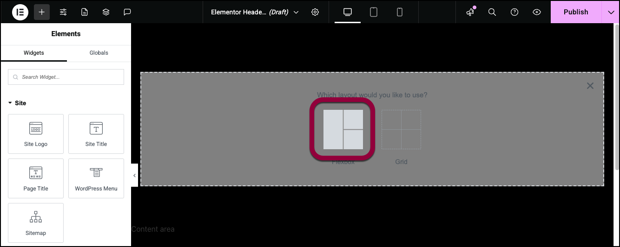The height and width of the screenshot is (247, 620).
Task: Switch to tablet responsive view
Action: (374, 12)
